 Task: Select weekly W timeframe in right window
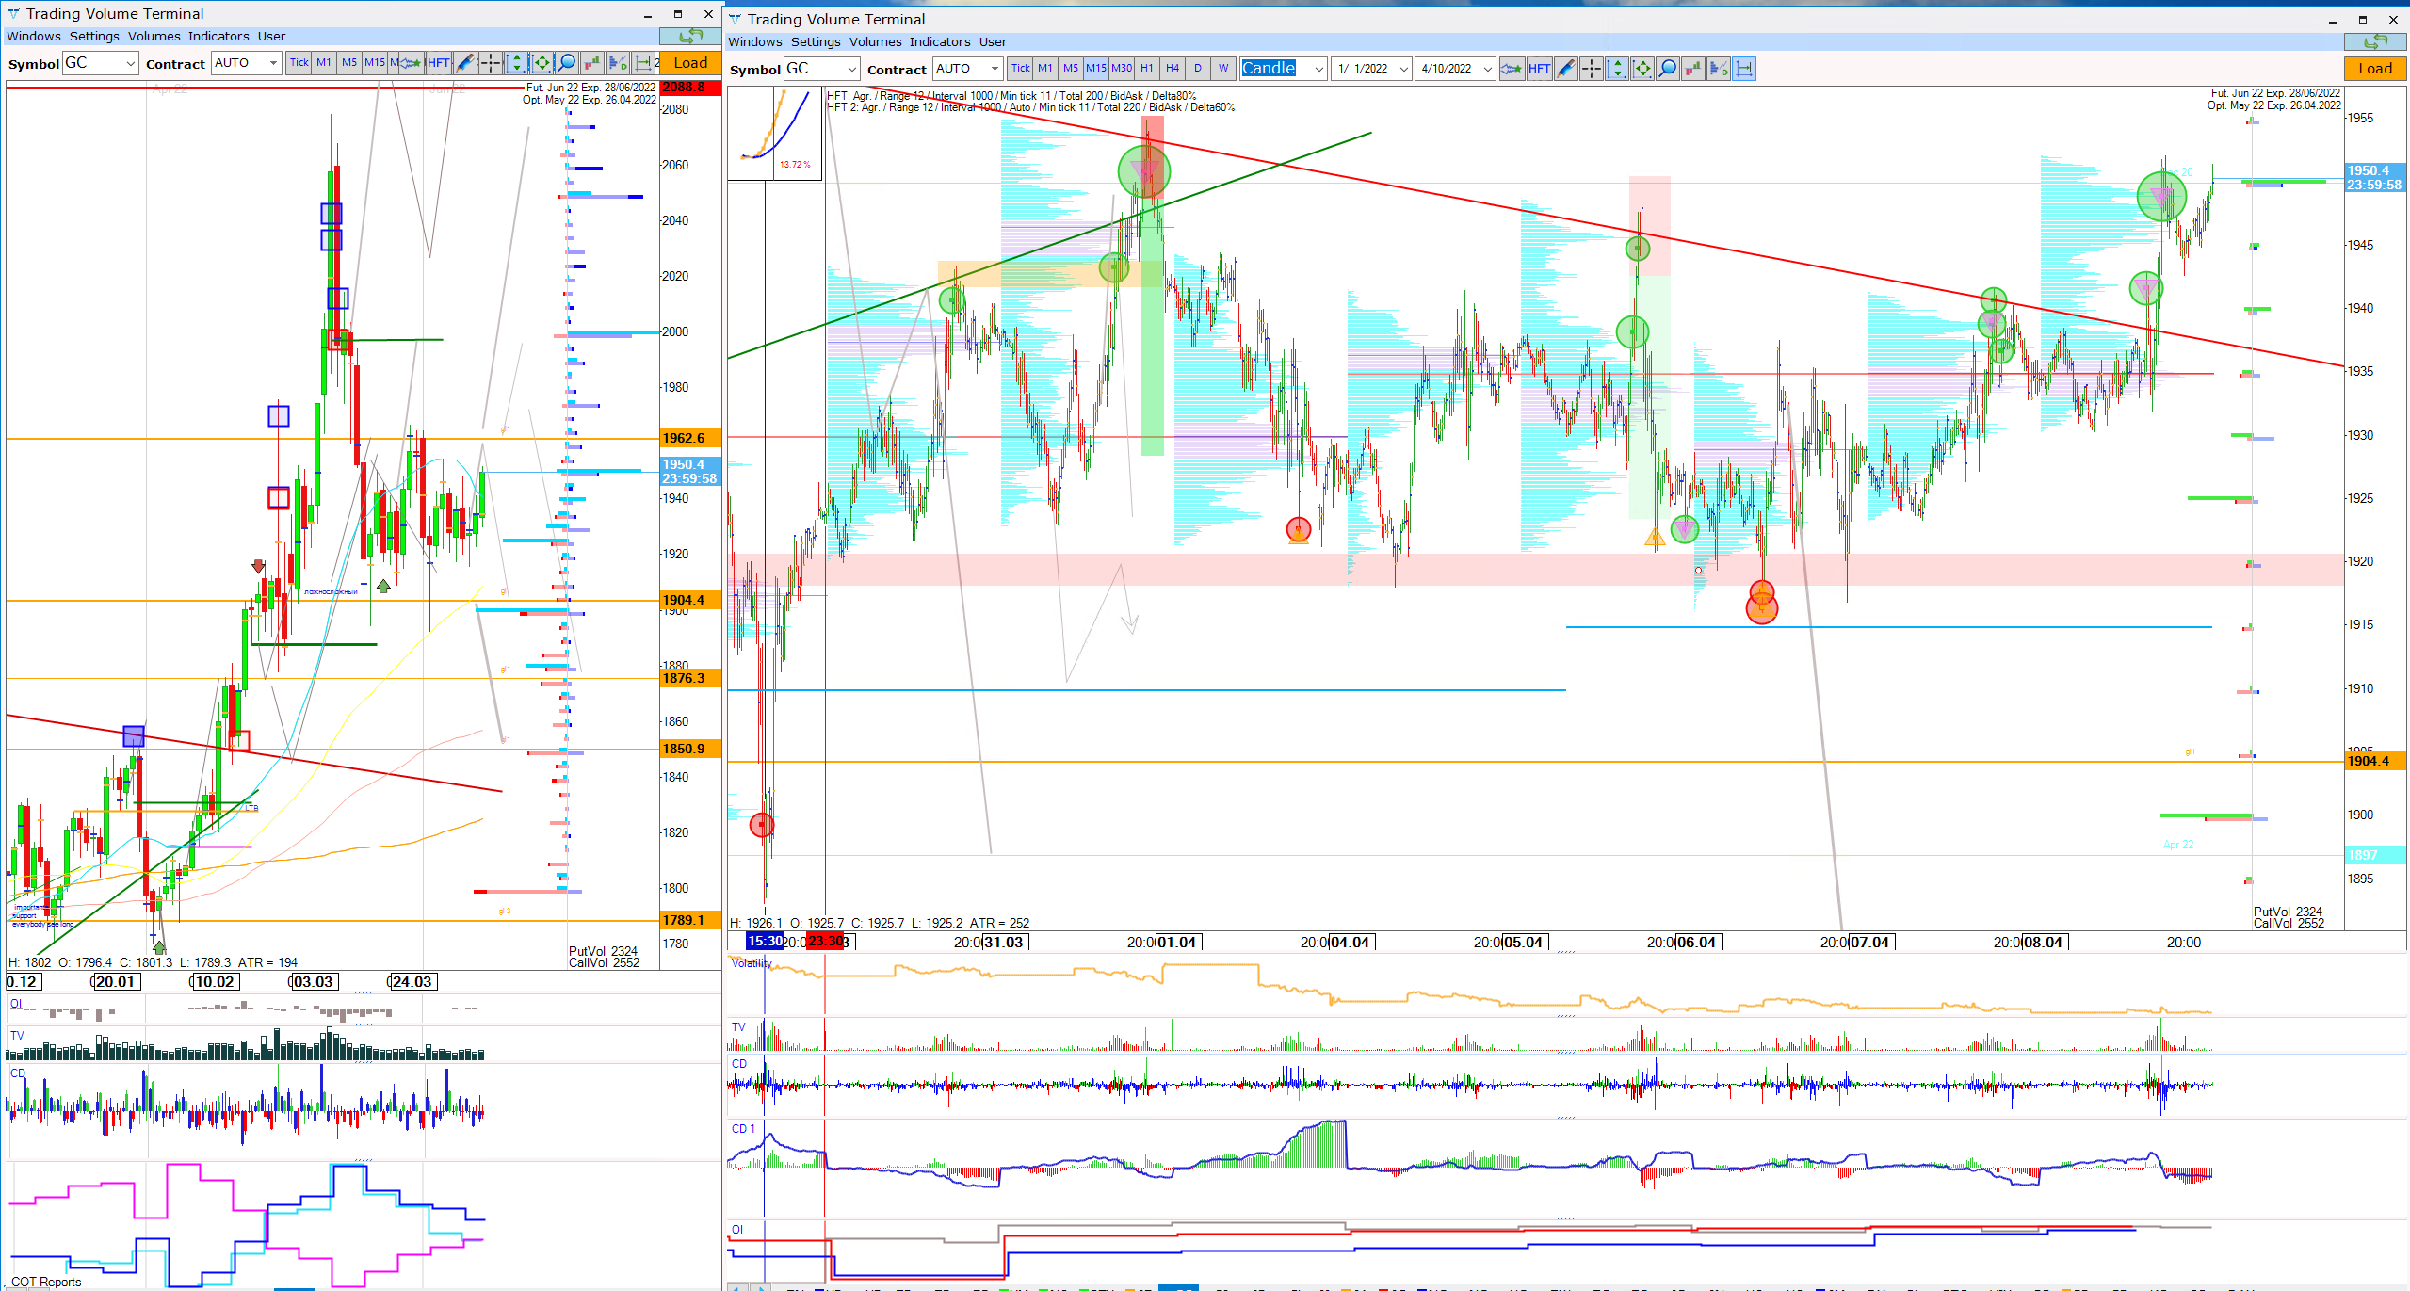pyautogui.click(x=1223, y=68)
